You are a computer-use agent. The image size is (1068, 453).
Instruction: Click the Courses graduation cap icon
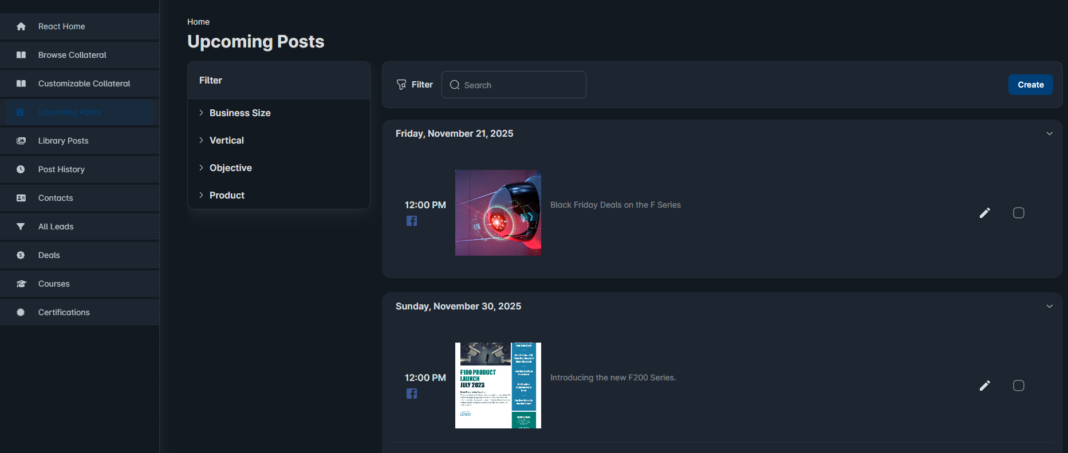pyautogui.click(x=21, y=284)
